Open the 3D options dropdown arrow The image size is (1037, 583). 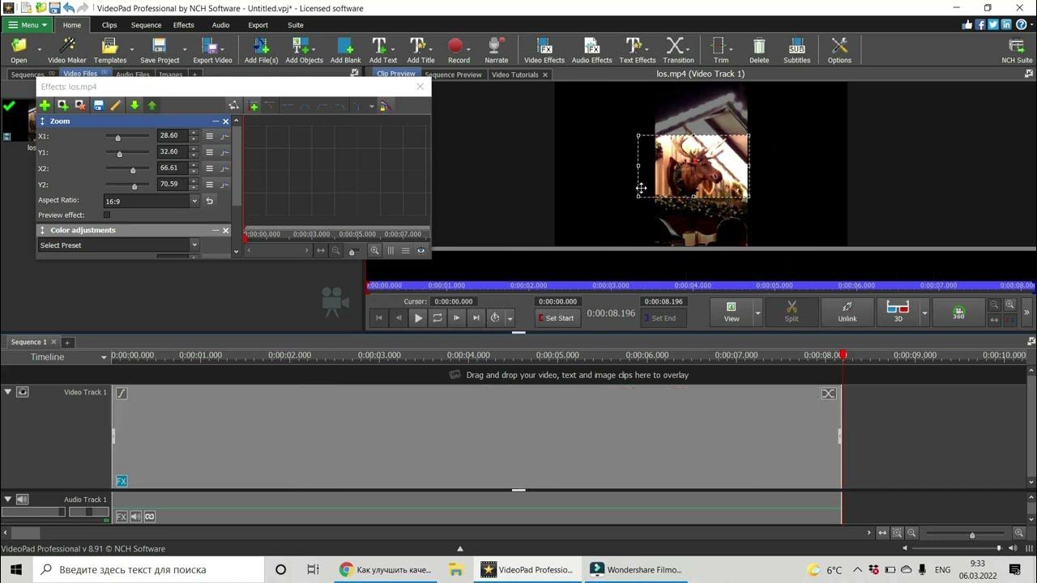coord(924,313)
